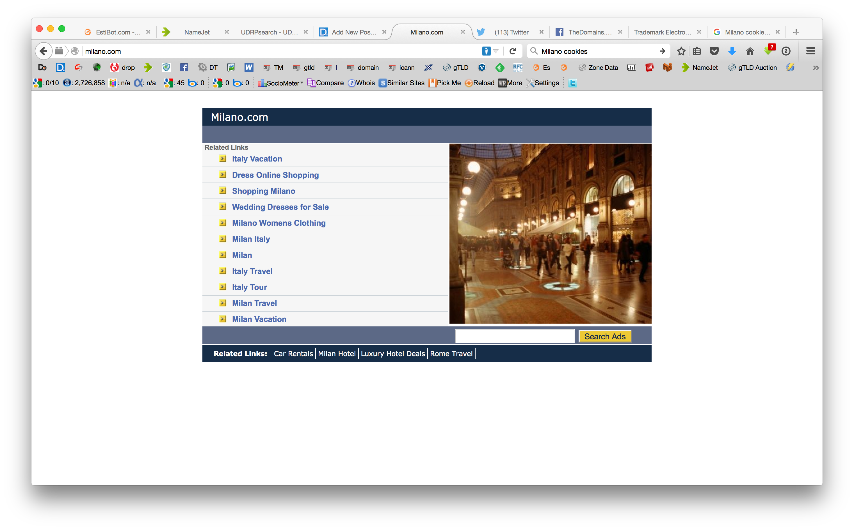Screen dimensions: 854x530
Task: Expand the bookmarks toolbar overflow chevron
Action: pos(816,68)
